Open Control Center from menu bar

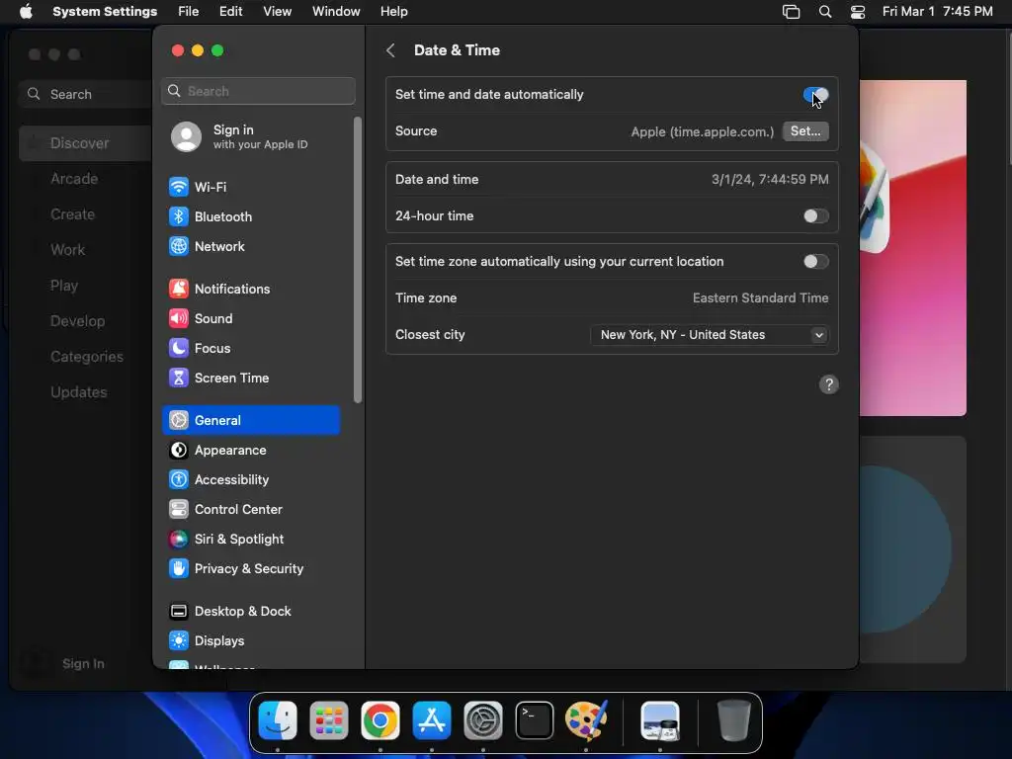pyautogui.click(x=858, y=12)
